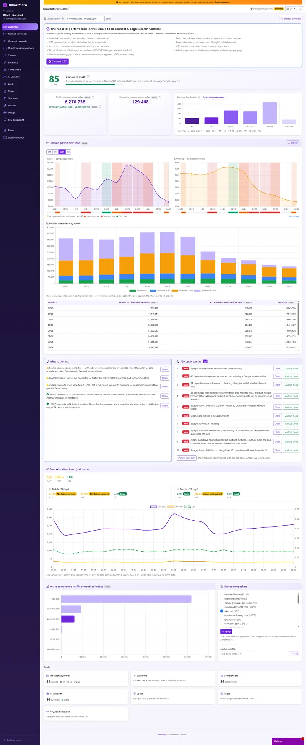Viewport: 306px width, 745px height.
Task: Select the 3M time range tab
Action: tap(49, 152)
